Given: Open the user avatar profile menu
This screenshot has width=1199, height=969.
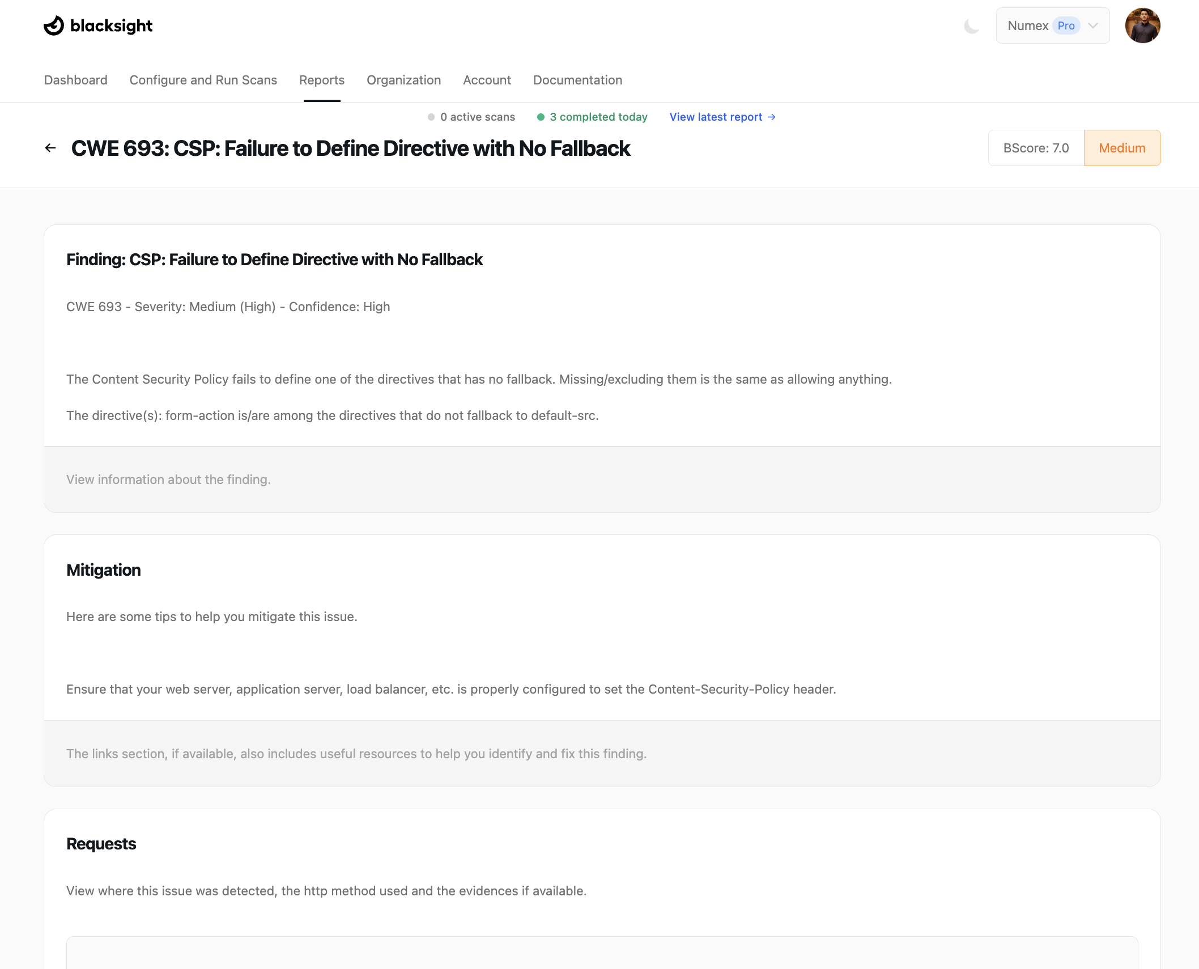Looking at the screenshot, I should coord(1142,25).
